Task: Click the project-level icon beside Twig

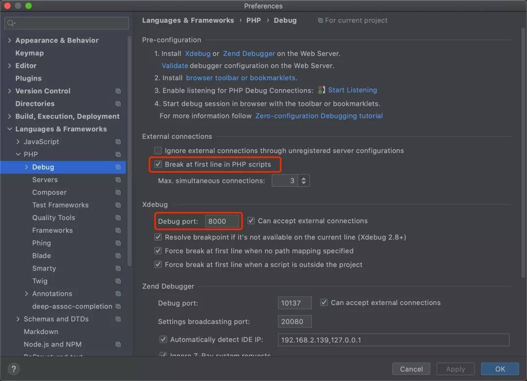Action: click(118, 281)
